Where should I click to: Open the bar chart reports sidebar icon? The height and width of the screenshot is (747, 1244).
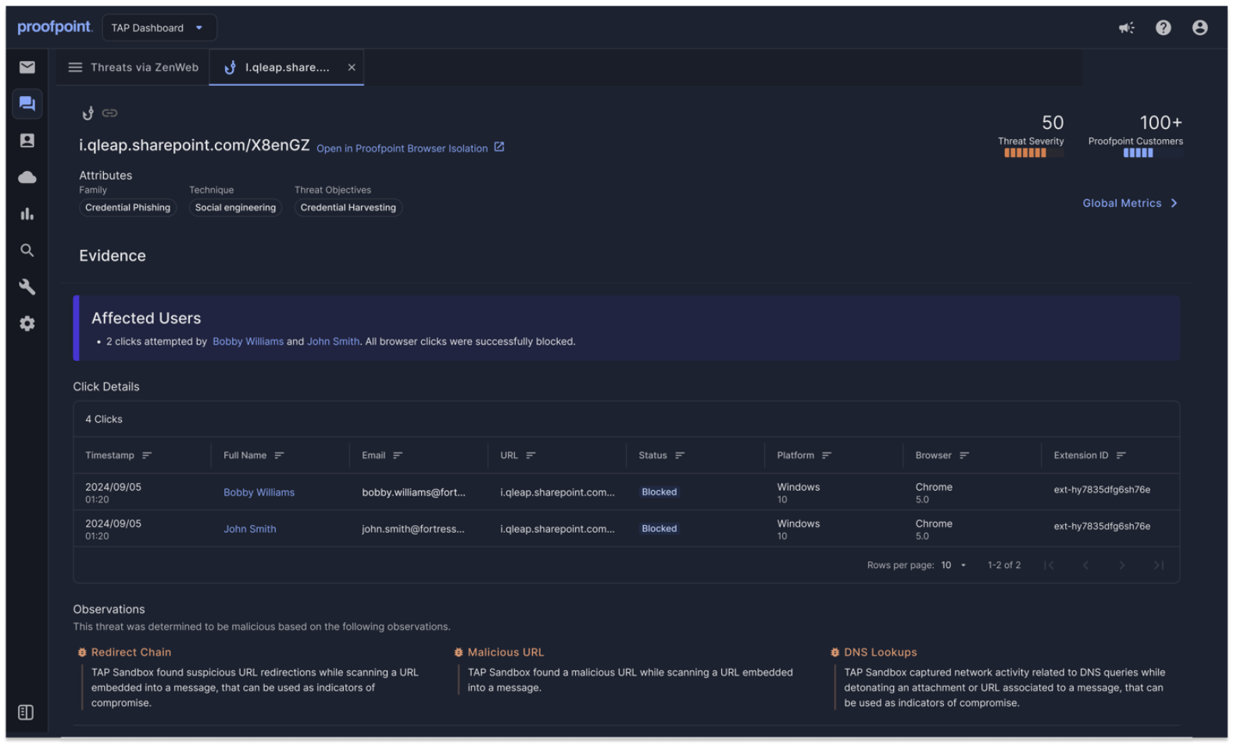(x=27, y=214)
